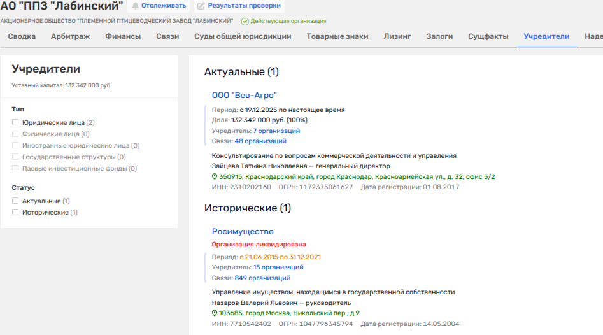The width and height of the screenshot is (603, 335).
Task: Enable Паевые инвестиционные фонды filter
Action: click(15, 169)
